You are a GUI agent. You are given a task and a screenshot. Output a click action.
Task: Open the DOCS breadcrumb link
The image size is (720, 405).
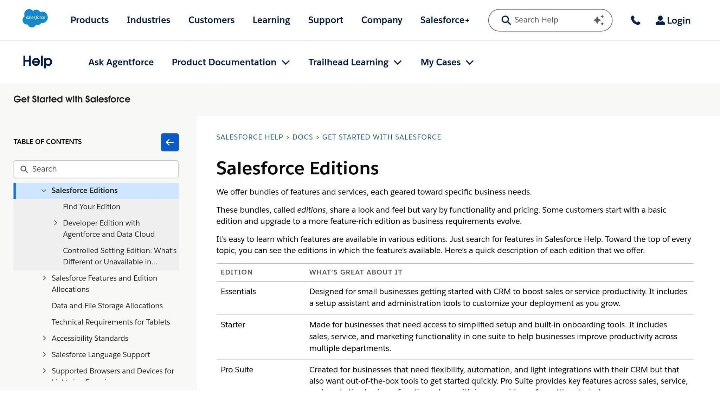point(302,137)
